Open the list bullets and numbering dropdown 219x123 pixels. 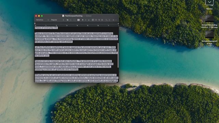pyautogui.click(x=114, y=20)
